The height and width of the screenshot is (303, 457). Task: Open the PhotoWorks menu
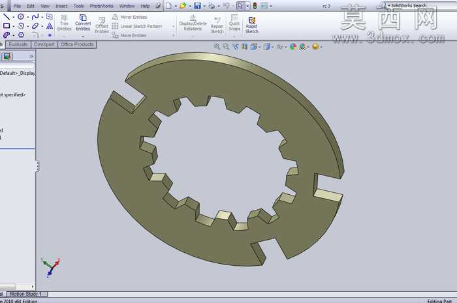click(x=101, y=6)
